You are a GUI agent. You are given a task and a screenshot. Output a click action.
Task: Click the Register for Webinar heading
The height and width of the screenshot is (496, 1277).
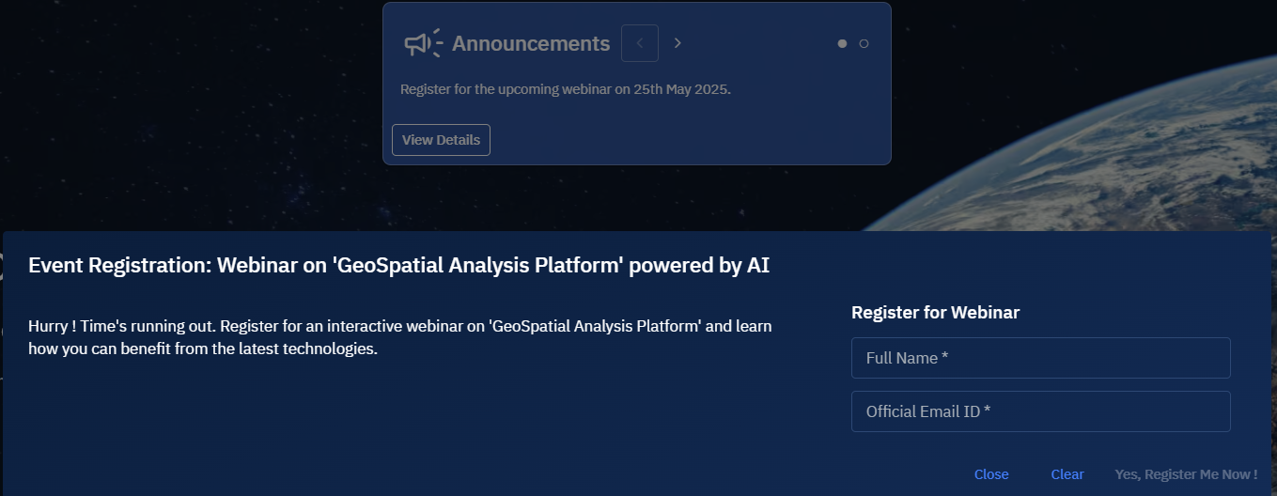pos(935,313)
